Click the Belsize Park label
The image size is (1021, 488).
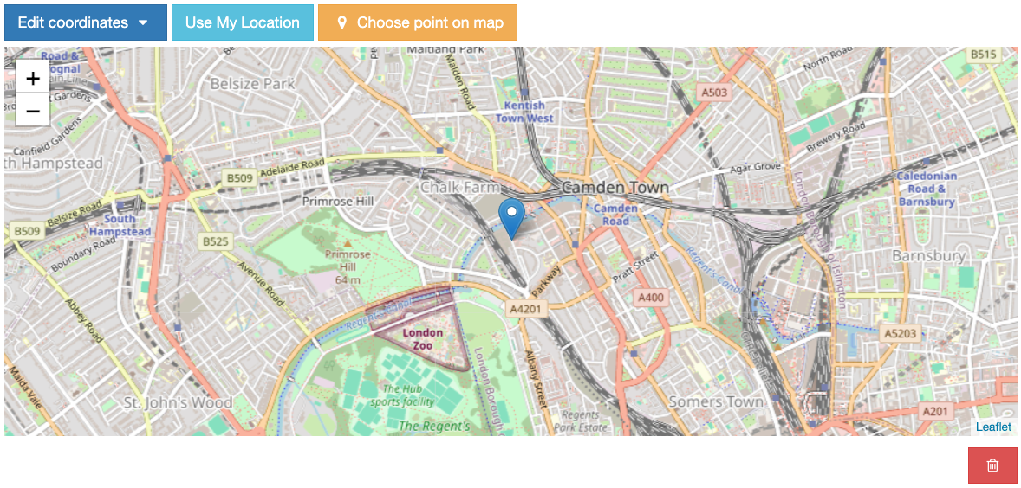pyautogui.click(x=252, y=84)
